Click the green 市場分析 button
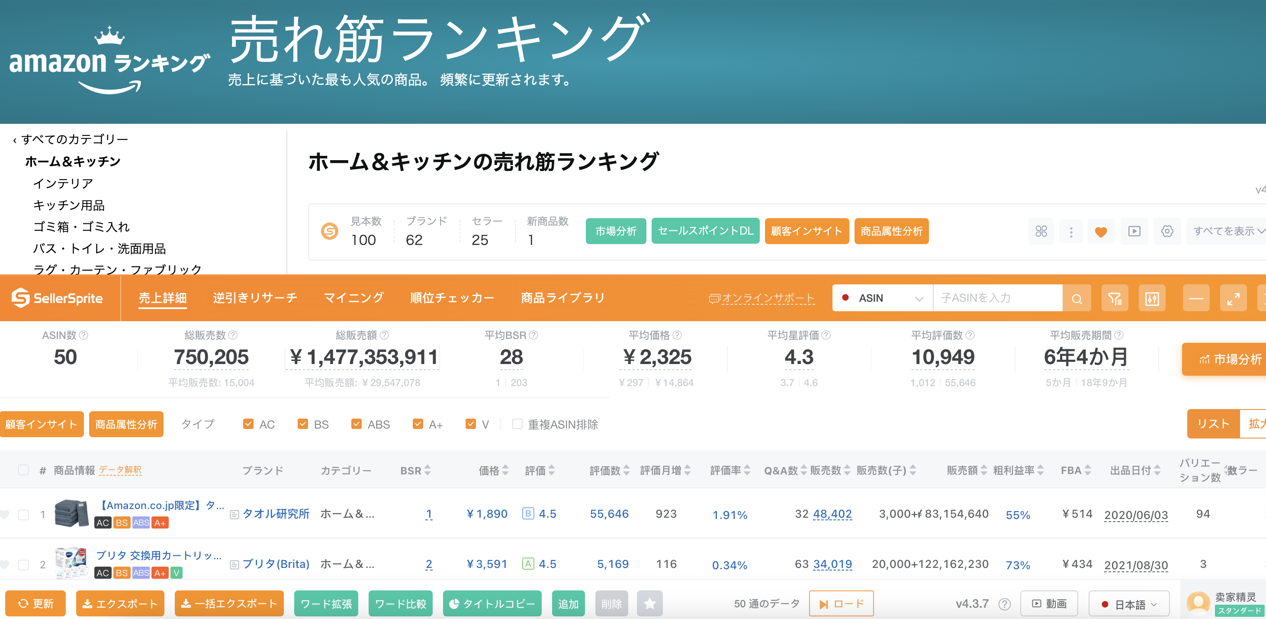The image size is (1266, 619). coord(616,231)
